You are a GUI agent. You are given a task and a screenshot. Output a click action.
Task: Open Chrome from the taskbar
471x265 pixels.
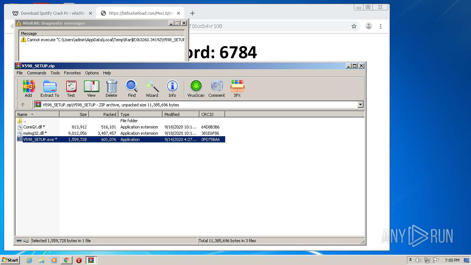click(x=66, y=260)
